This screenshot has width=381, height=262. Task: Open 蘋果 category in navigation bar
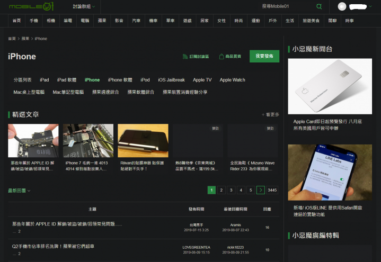[102, 21]
